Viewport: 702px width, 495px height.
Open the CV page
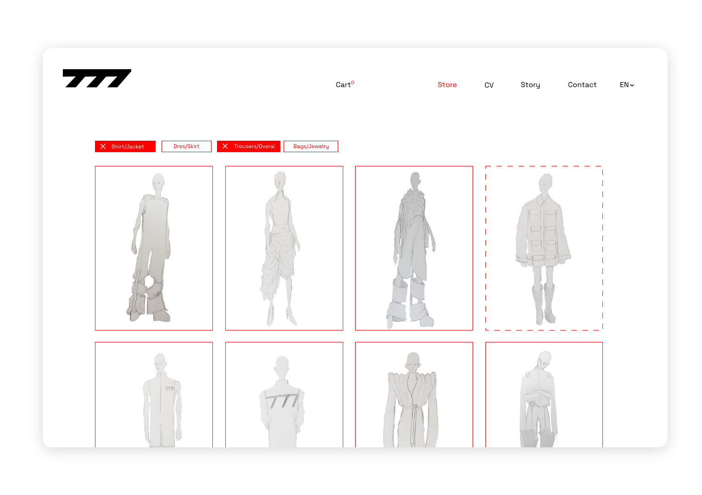[489, 85]
